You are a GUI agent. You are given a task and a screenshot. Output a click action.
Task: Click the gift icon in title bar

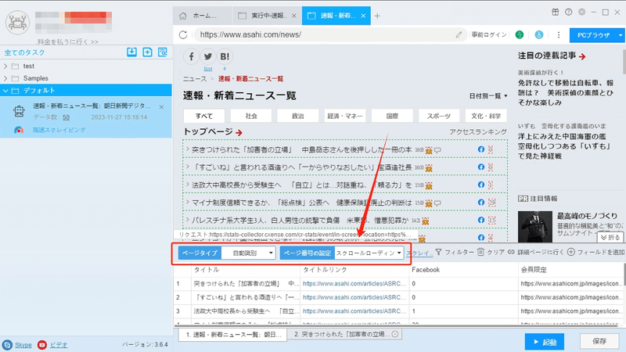tap(556, 12)
